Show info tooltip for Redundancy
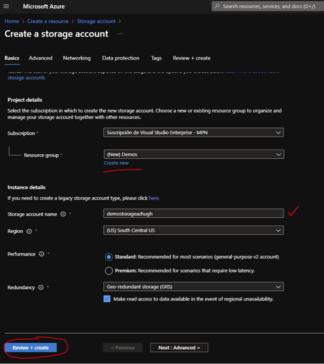This screenshot has width=324, height=364. [x=41, y=287]
